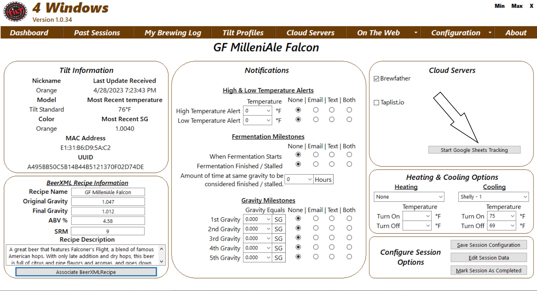Open the Dashboard tab
The image size is (537, 291).
click(x=29, y=33)
